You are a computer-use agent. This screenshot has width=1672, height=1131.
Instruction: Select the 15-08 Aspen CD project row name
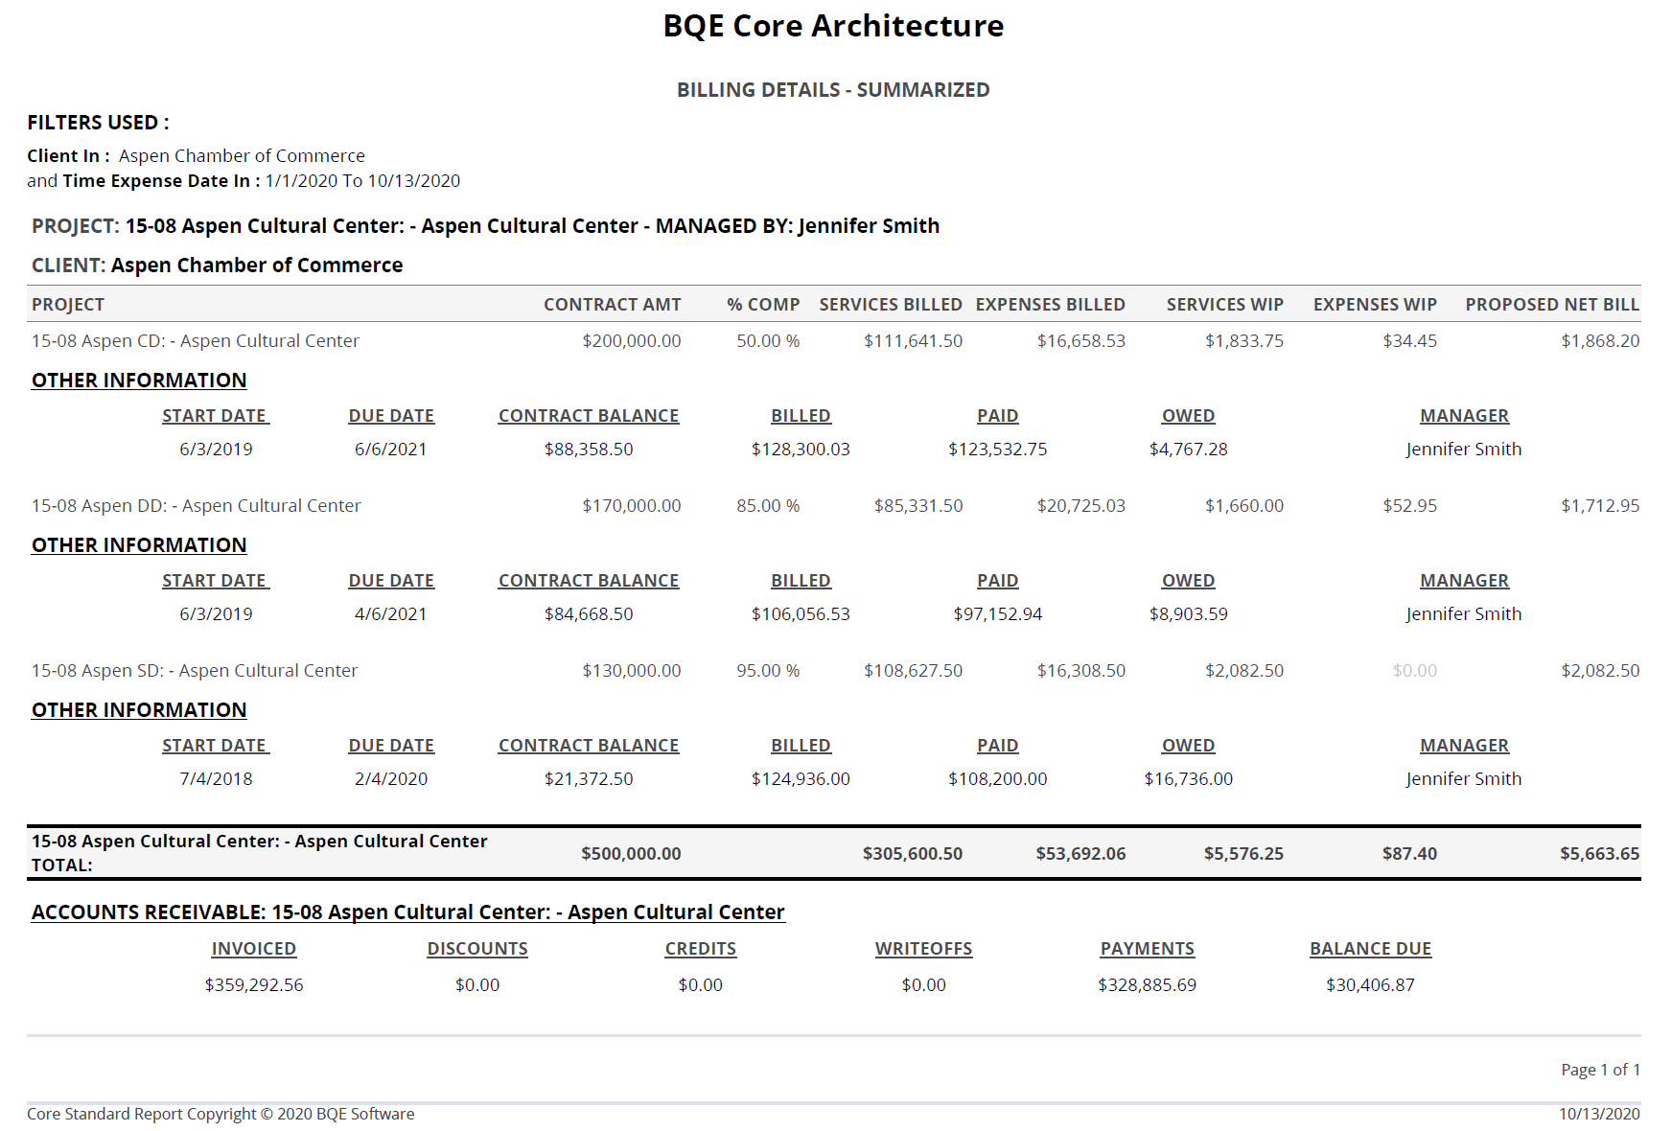196,341
